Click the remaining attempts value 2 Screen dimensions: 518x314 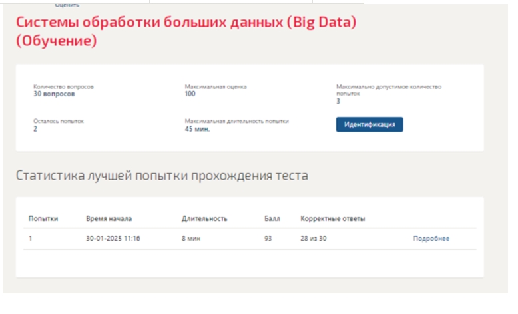pos(35,129)
